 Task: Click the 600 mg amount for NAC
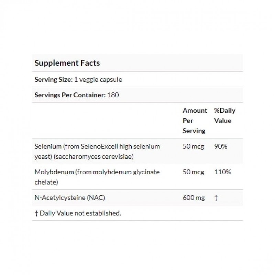(x=194, y=198)
